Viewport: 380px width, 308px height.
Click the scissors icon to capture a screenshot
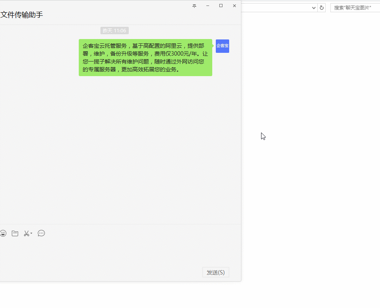tap(26, 233)
